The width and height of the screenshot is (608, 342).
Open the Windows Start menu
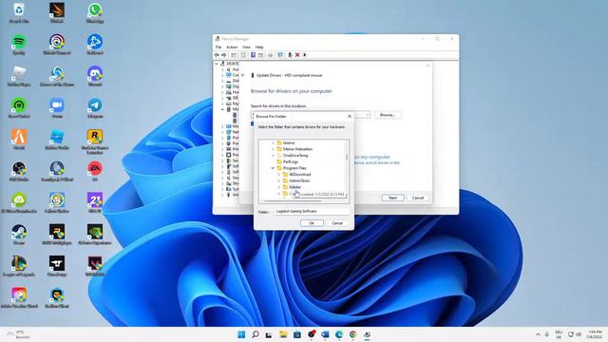241,334
